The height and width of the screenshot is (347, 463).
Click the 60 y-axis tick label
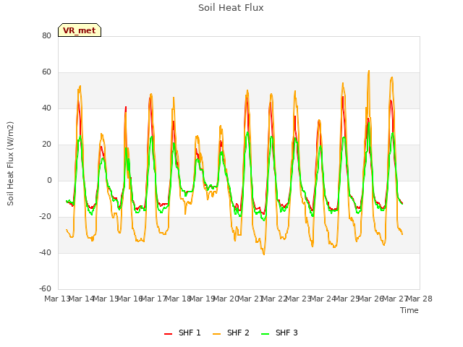pos(46,72)
